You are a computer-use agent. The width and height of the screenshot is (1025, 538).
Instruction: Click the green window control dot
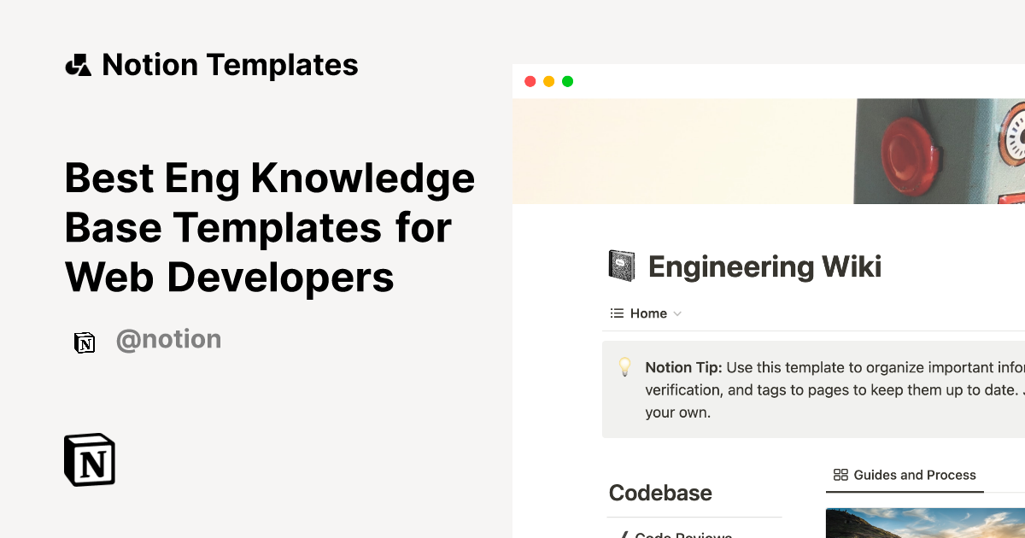tap(567, 81)
